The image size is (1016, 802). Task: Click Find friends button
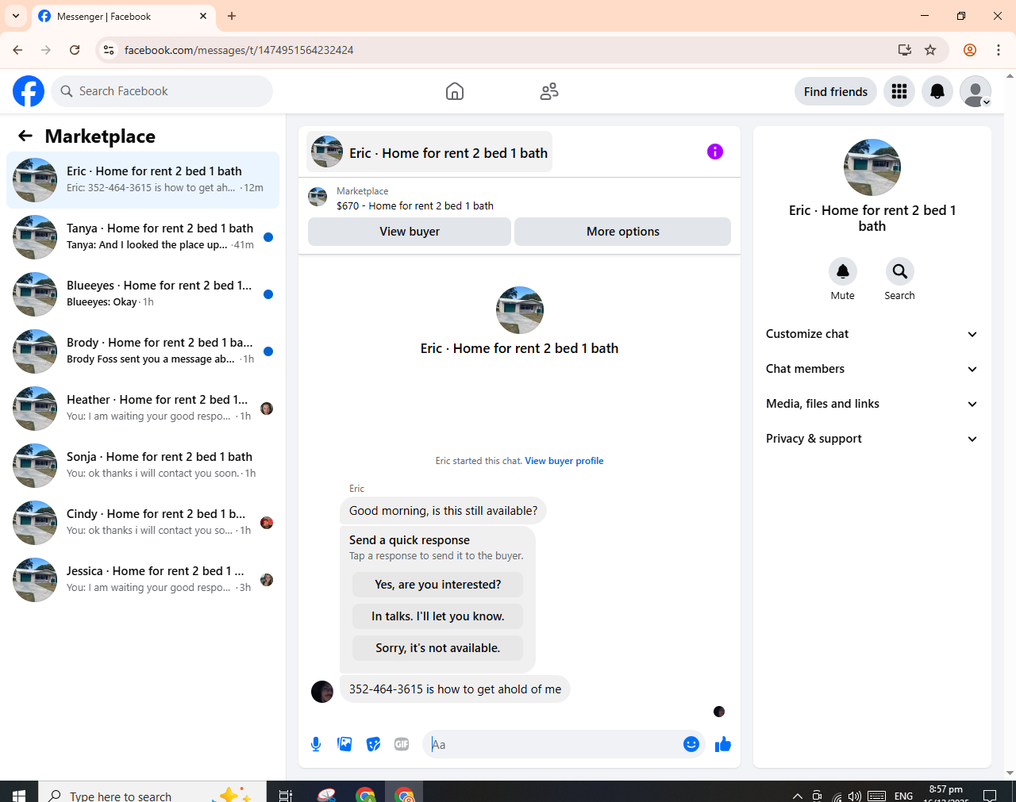click(836, 91)
